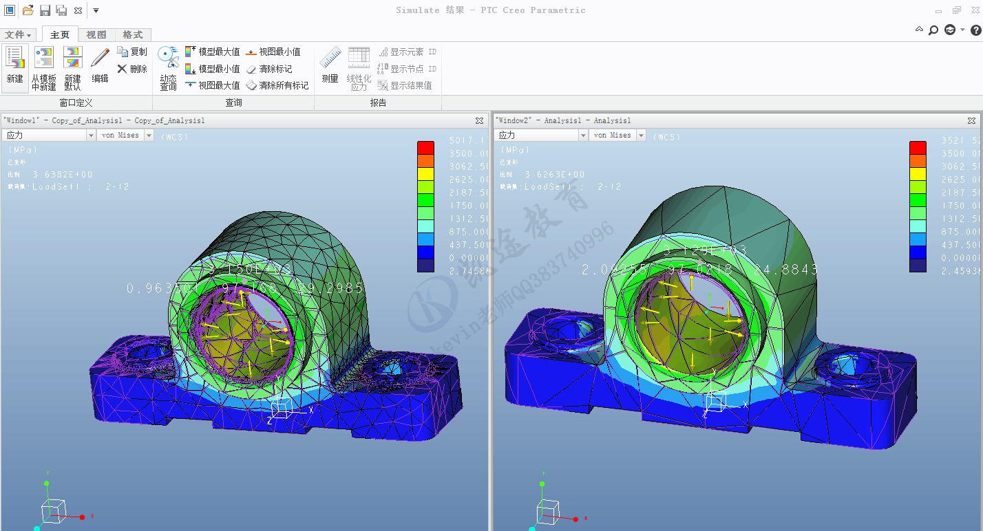Toggle 显示元素 ID
This screenshot has width=983, height=531.
(407, 52)
